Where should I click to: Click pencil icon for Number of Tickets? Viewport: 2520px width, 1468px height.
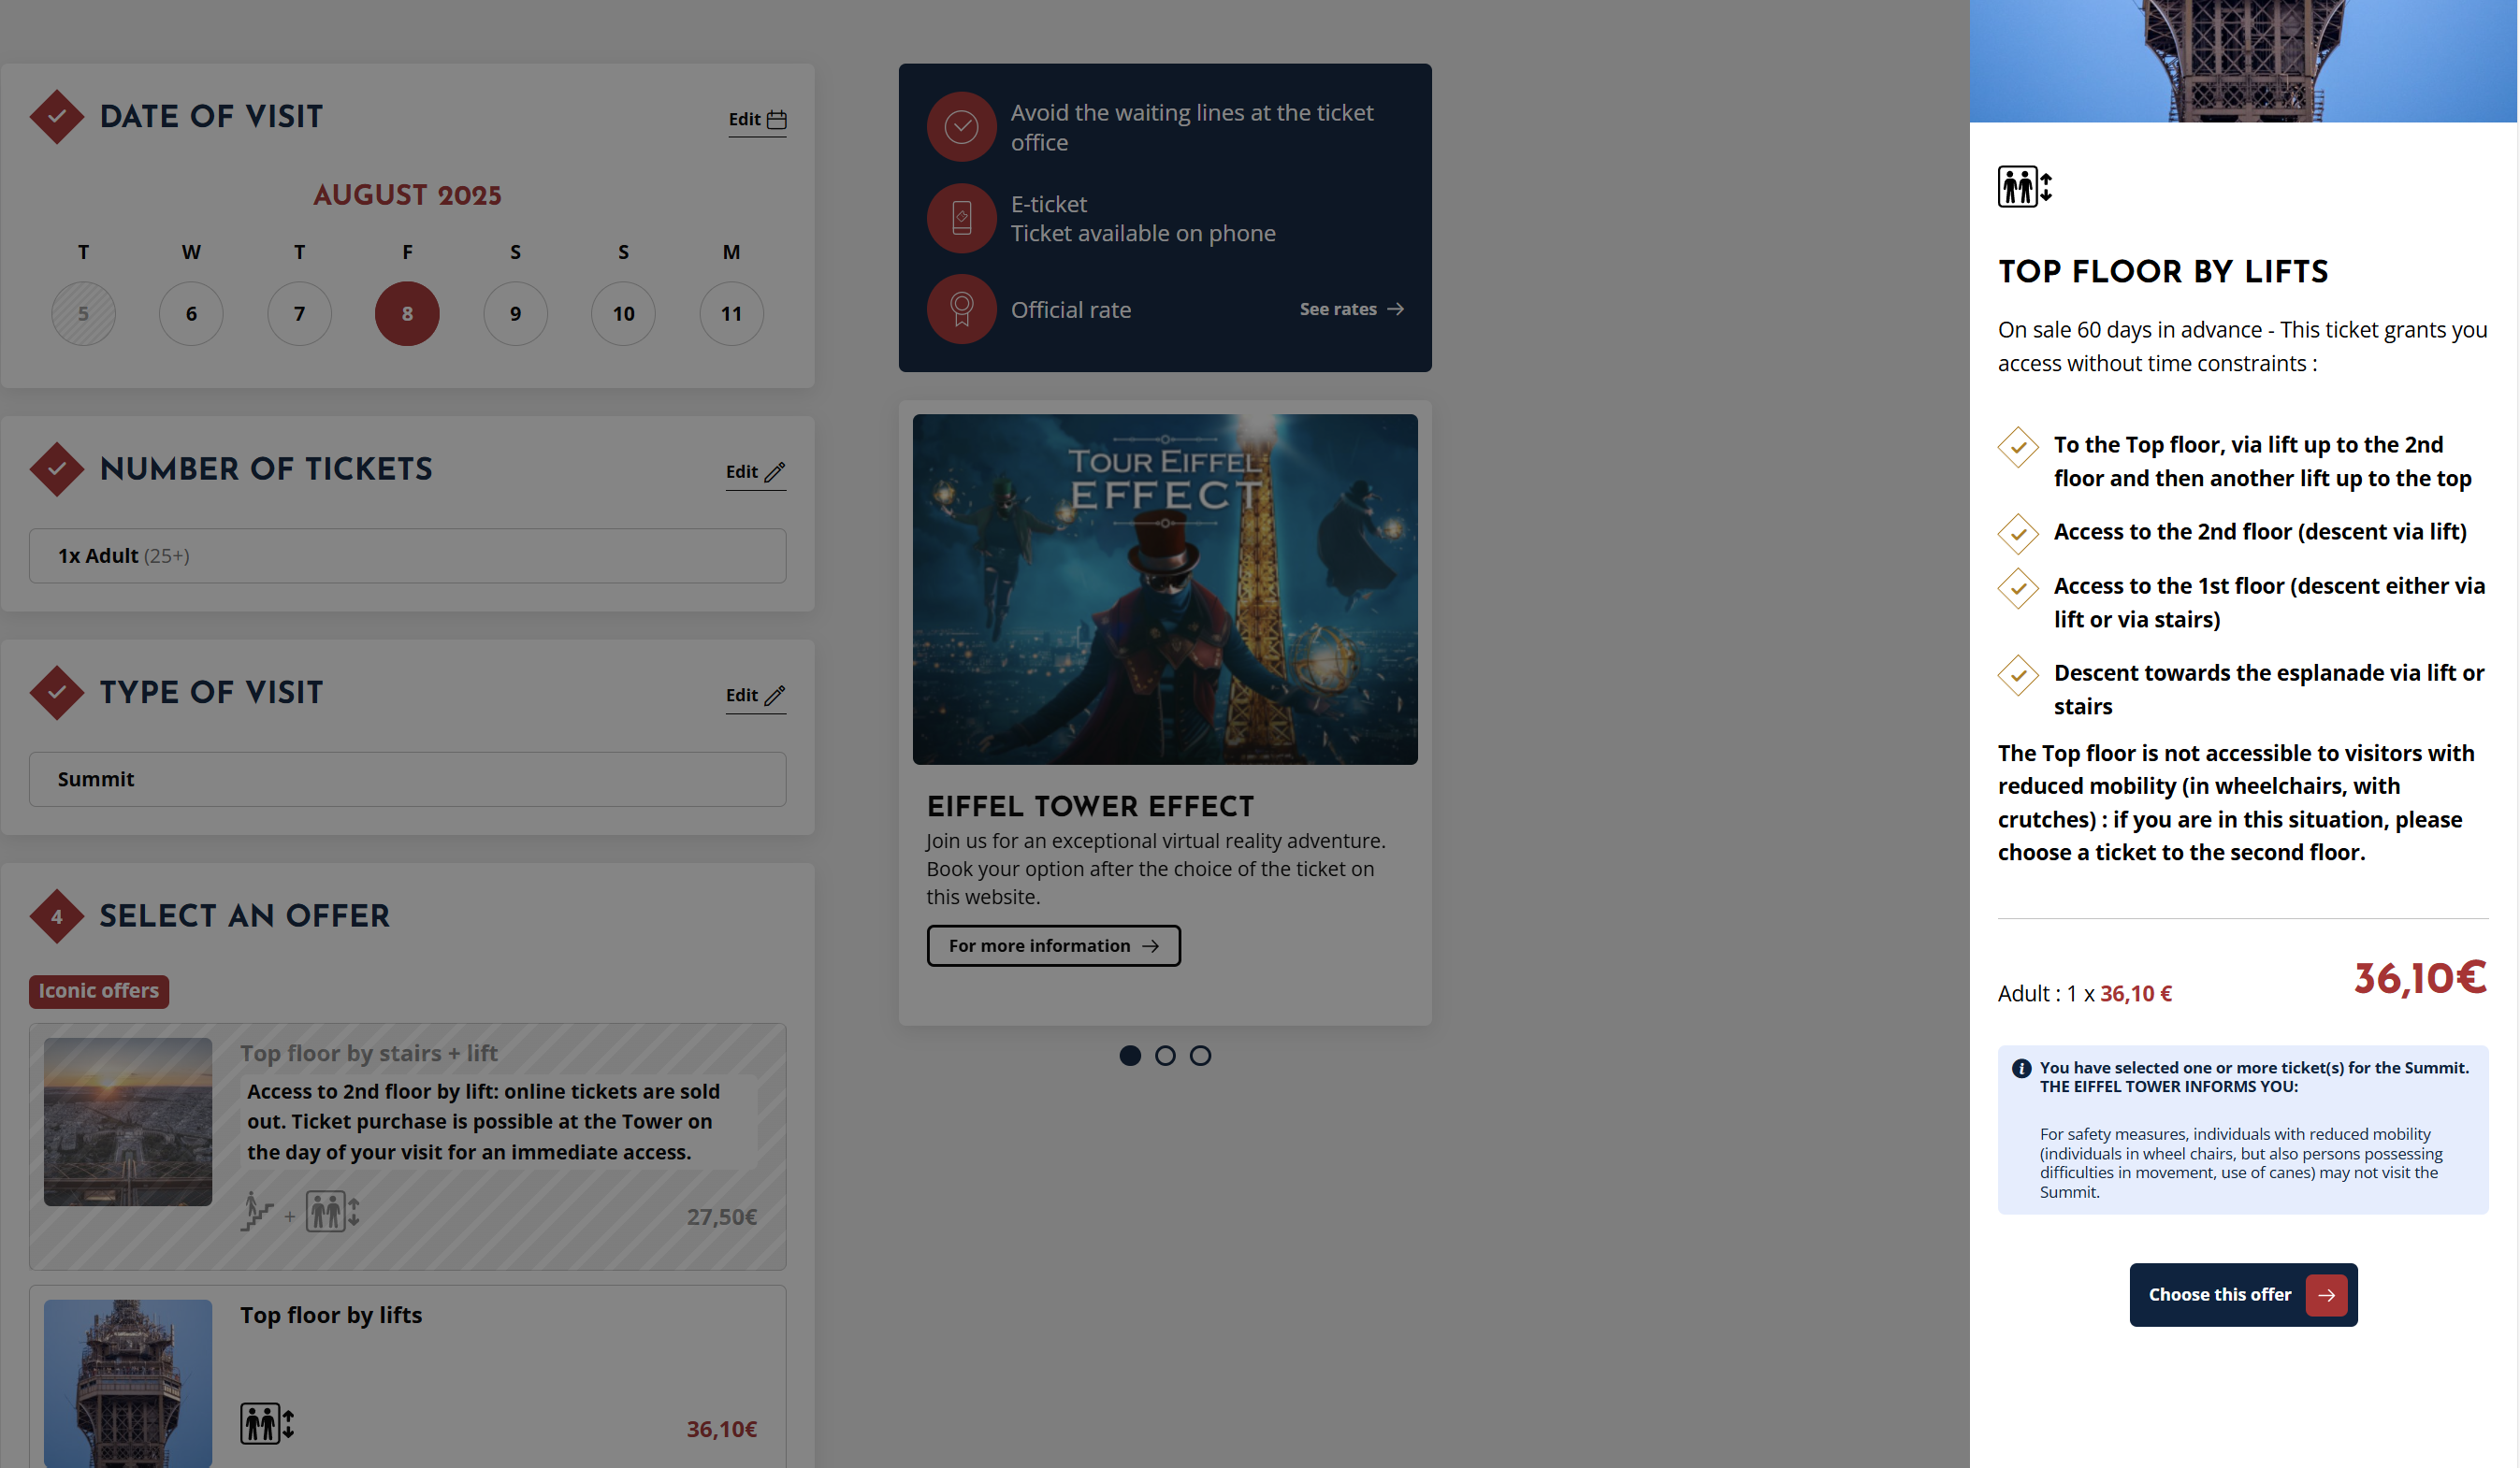pos(775,471)
